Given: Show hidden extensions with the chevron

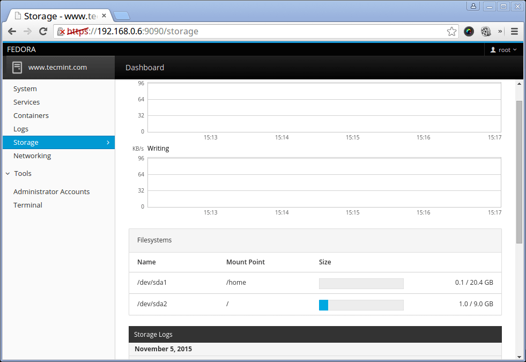Looking at the screenshot, I should (501, 31).
